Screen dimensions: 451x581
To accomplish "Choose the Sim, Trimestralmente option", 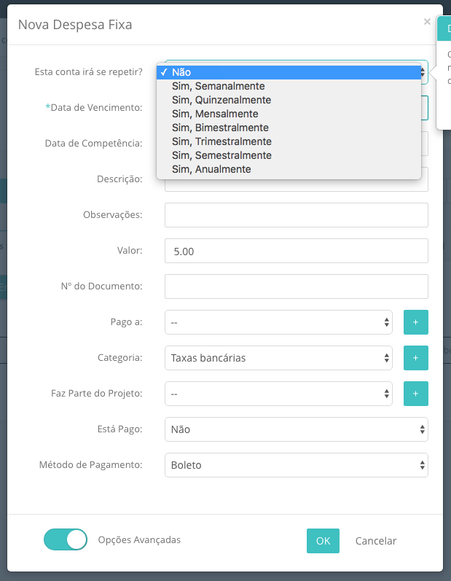I will tap(289, 141).
